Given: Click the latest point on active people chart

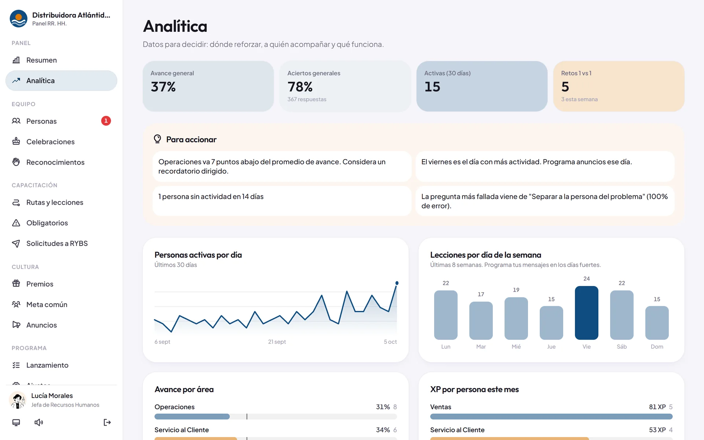Looking at the screenshot, I should (x=397, y=283).
